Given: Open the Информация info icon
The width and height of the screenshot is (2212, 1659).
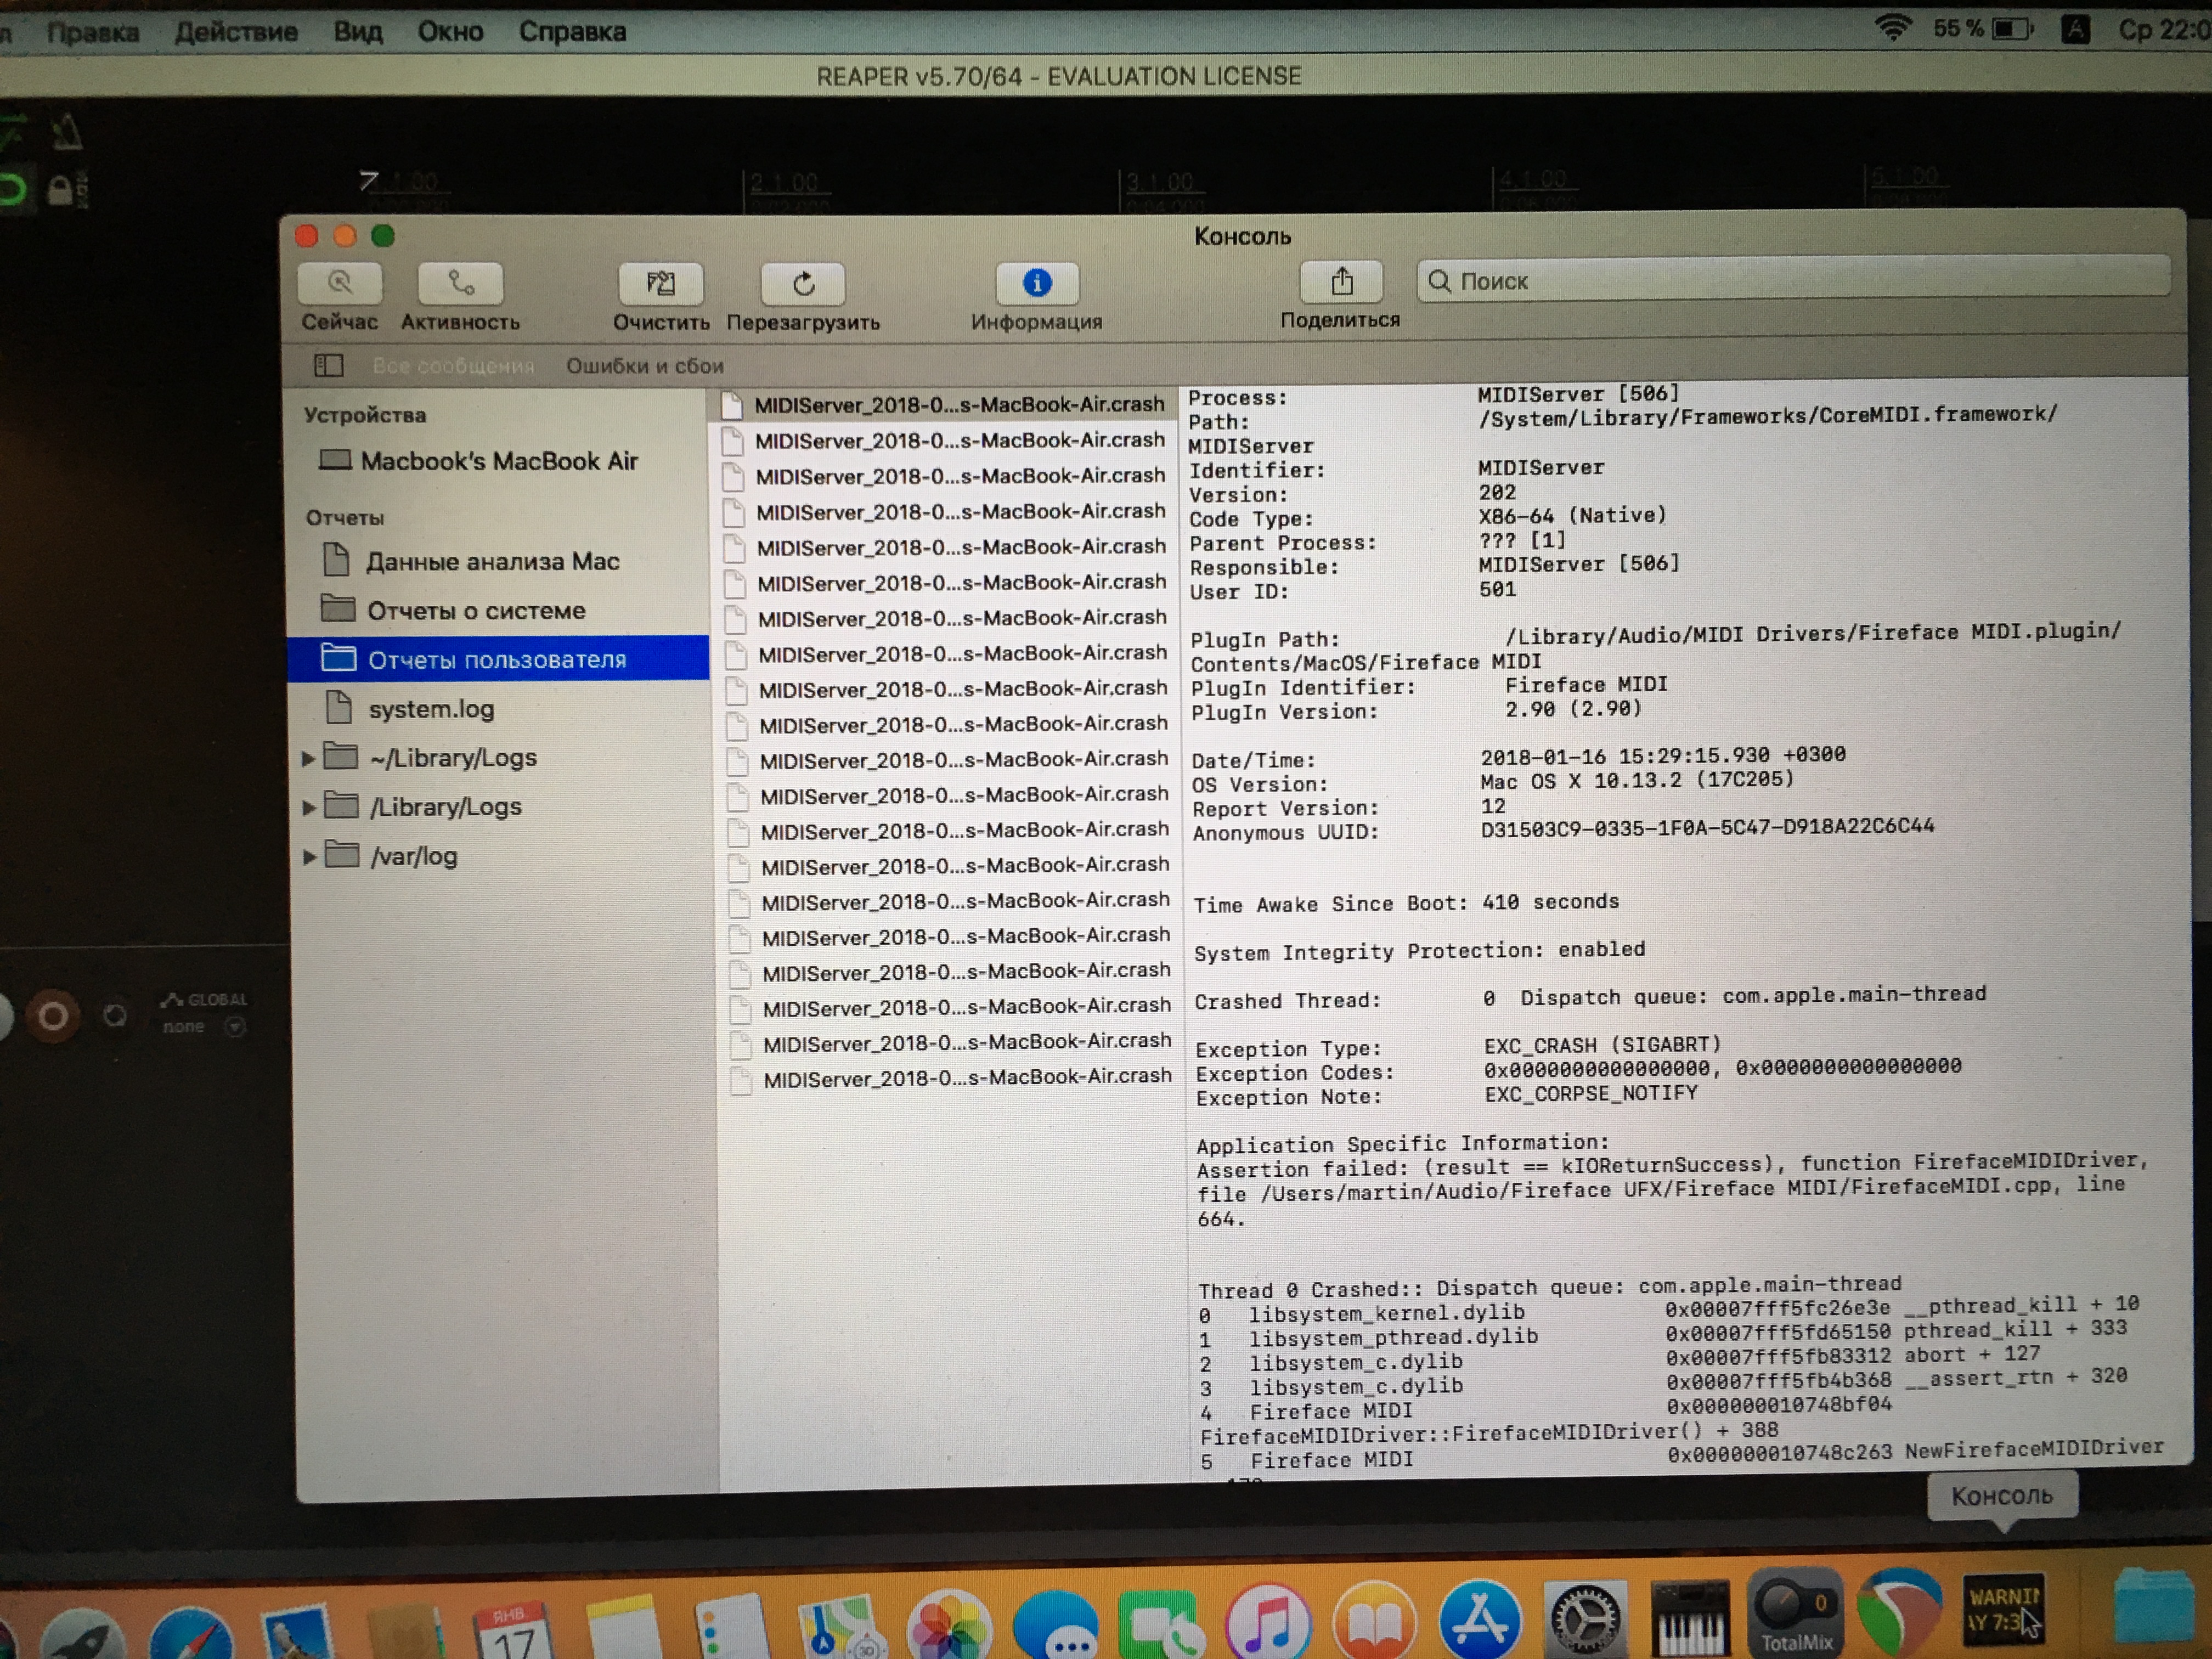Looking at the screenshot, I should click(x=1037, y=284).
